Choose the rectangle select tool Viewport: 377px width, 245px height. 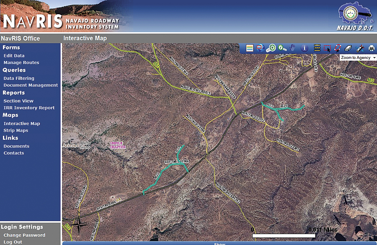327,48
